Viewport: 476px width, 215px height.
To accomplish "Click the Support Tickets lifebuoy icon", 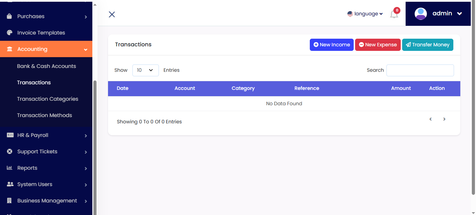I will coord(10,152).
